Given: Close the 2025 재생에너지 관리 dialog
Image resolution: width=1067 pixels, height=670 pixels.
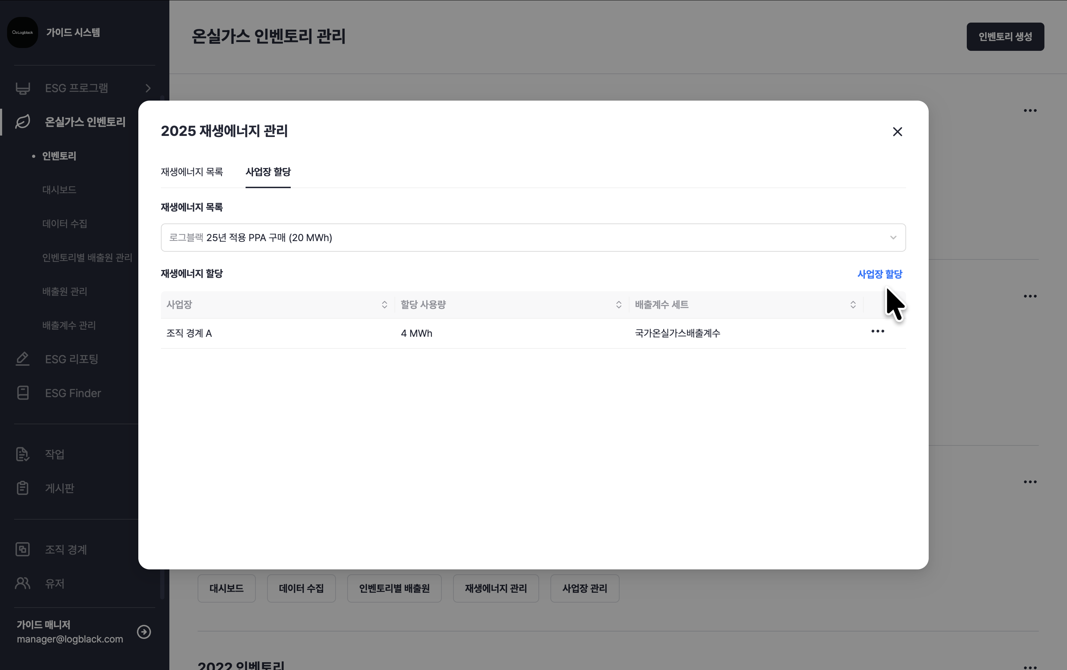Looking at the screenshot, I should tap(897, 132).
